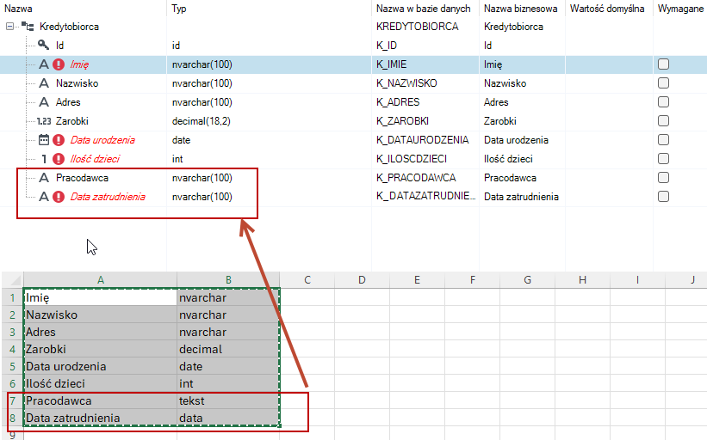Click the text type icon beside Nazwisko
The height and width of the screenshot is (440, 707).
(x=44, y=83)
